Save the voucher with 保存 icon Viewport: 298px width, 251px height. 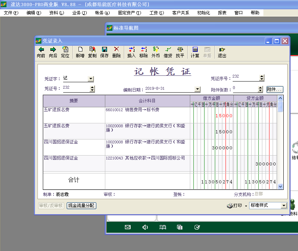click(x=104, y=50)
